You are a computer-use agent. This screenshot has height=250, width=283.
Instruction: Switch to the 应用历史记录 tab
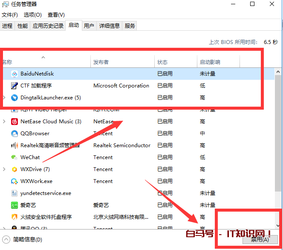(x=48, y=26)
